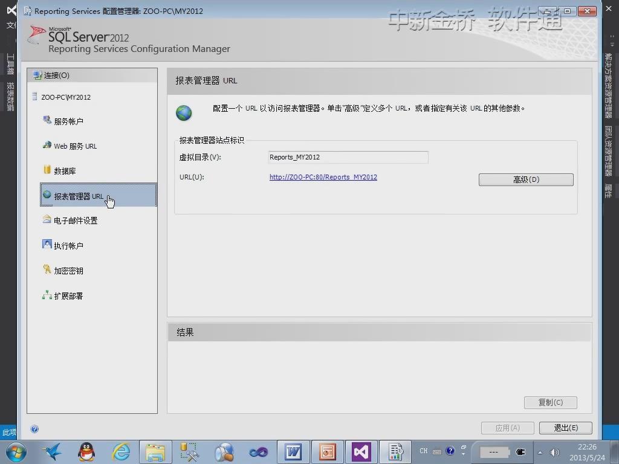Click the CH input language indicator
The height and width of the screenshot is (464, 619).
pos(424,451)
